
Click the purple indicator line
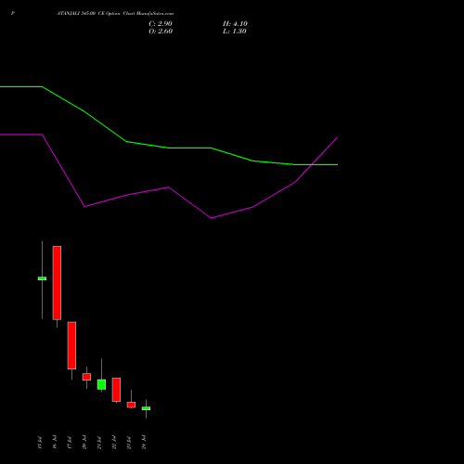pos(169,187)
